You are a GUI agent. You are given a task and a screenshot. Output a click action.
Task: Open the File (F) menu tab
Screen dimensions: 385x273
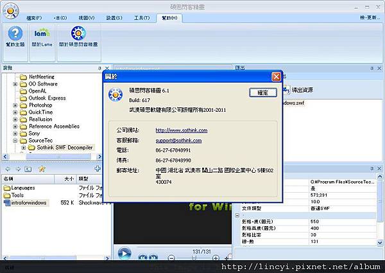click(34, 18)
